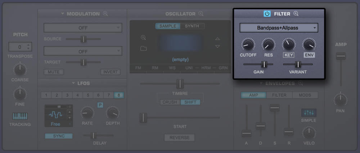Select the WS oscillator tab
Image resolution: width=360 pixels, height=153 pixels.
172,68
